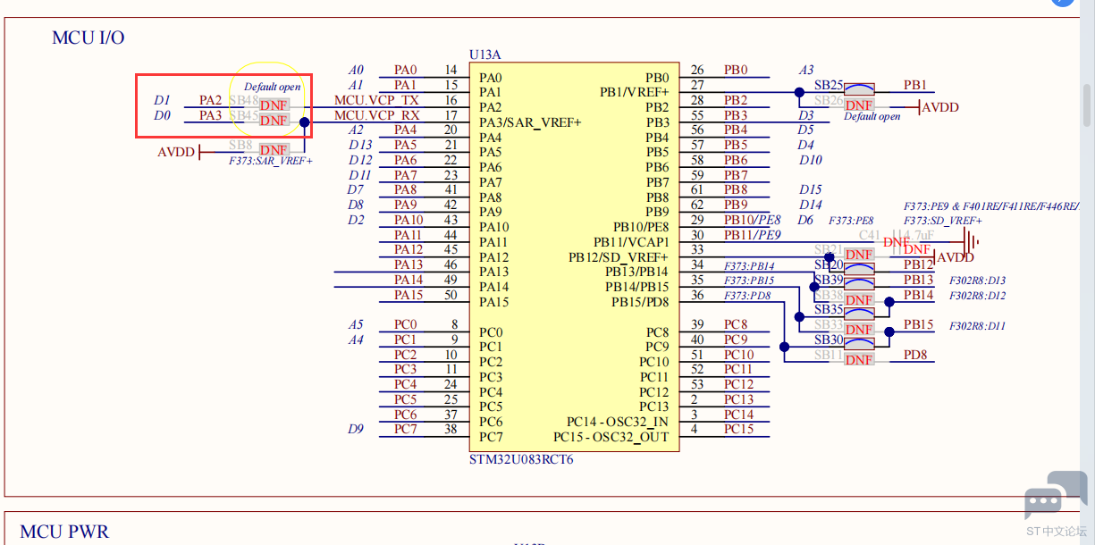Select the F373:PD8 annotation
Viewport: 1095px width, 545px height.
click(747, 296)
